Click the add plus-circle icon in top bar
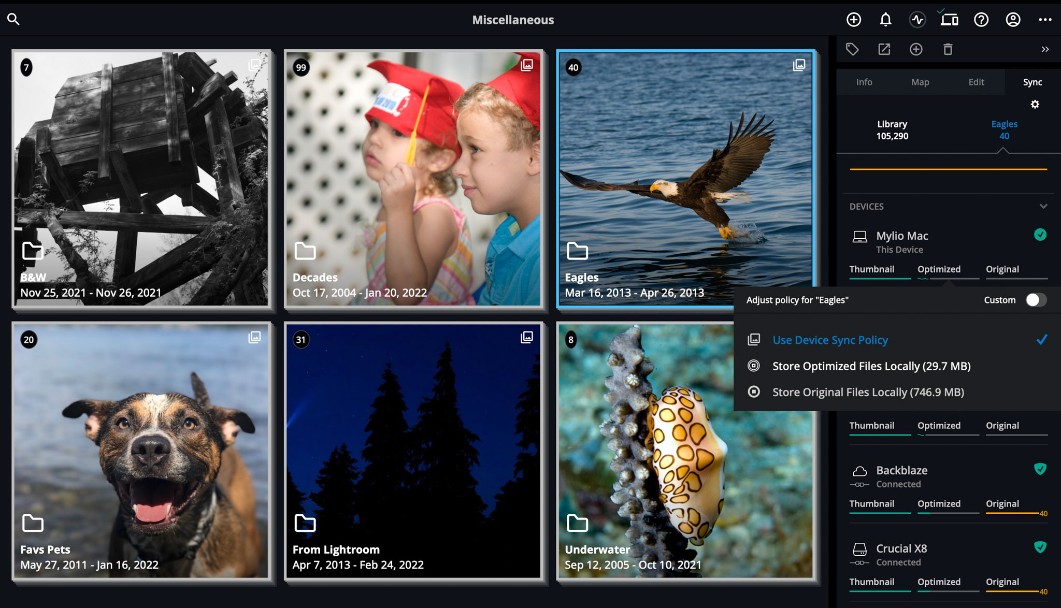The width and height of the screenshot is (1061, 608). coord(854,20)
